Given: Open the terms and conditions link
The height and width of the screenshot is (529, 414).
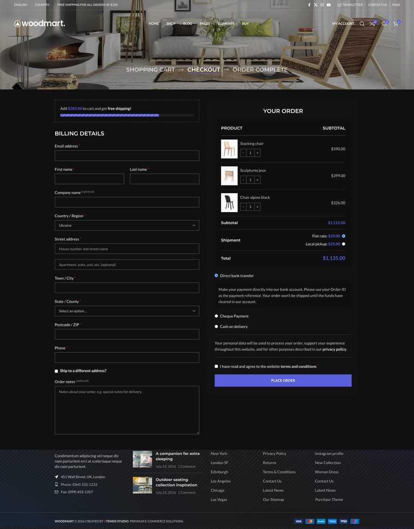Looking at the screenshot, I should [299, 367].
